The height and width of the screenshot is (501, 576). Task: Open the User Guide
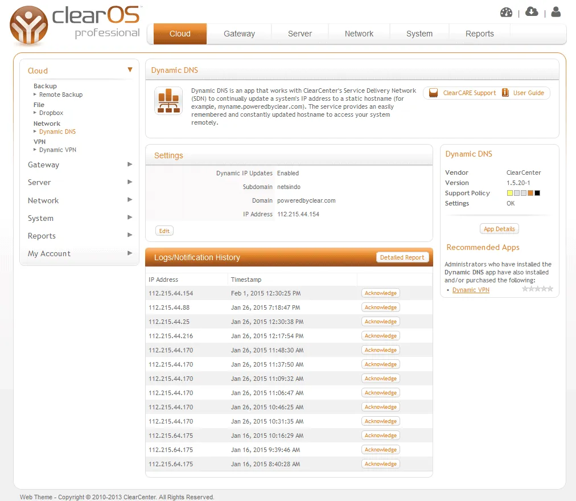click(523, 93)
